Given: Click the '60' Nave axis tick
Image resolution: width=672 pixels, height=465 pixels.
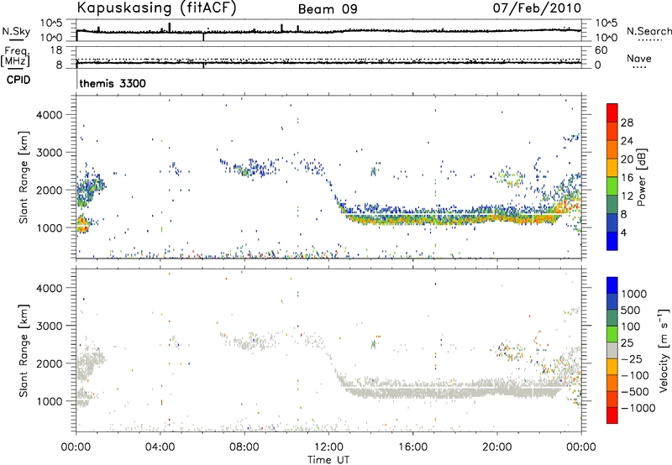Looking at the screenshot, I should pos(601,50).
